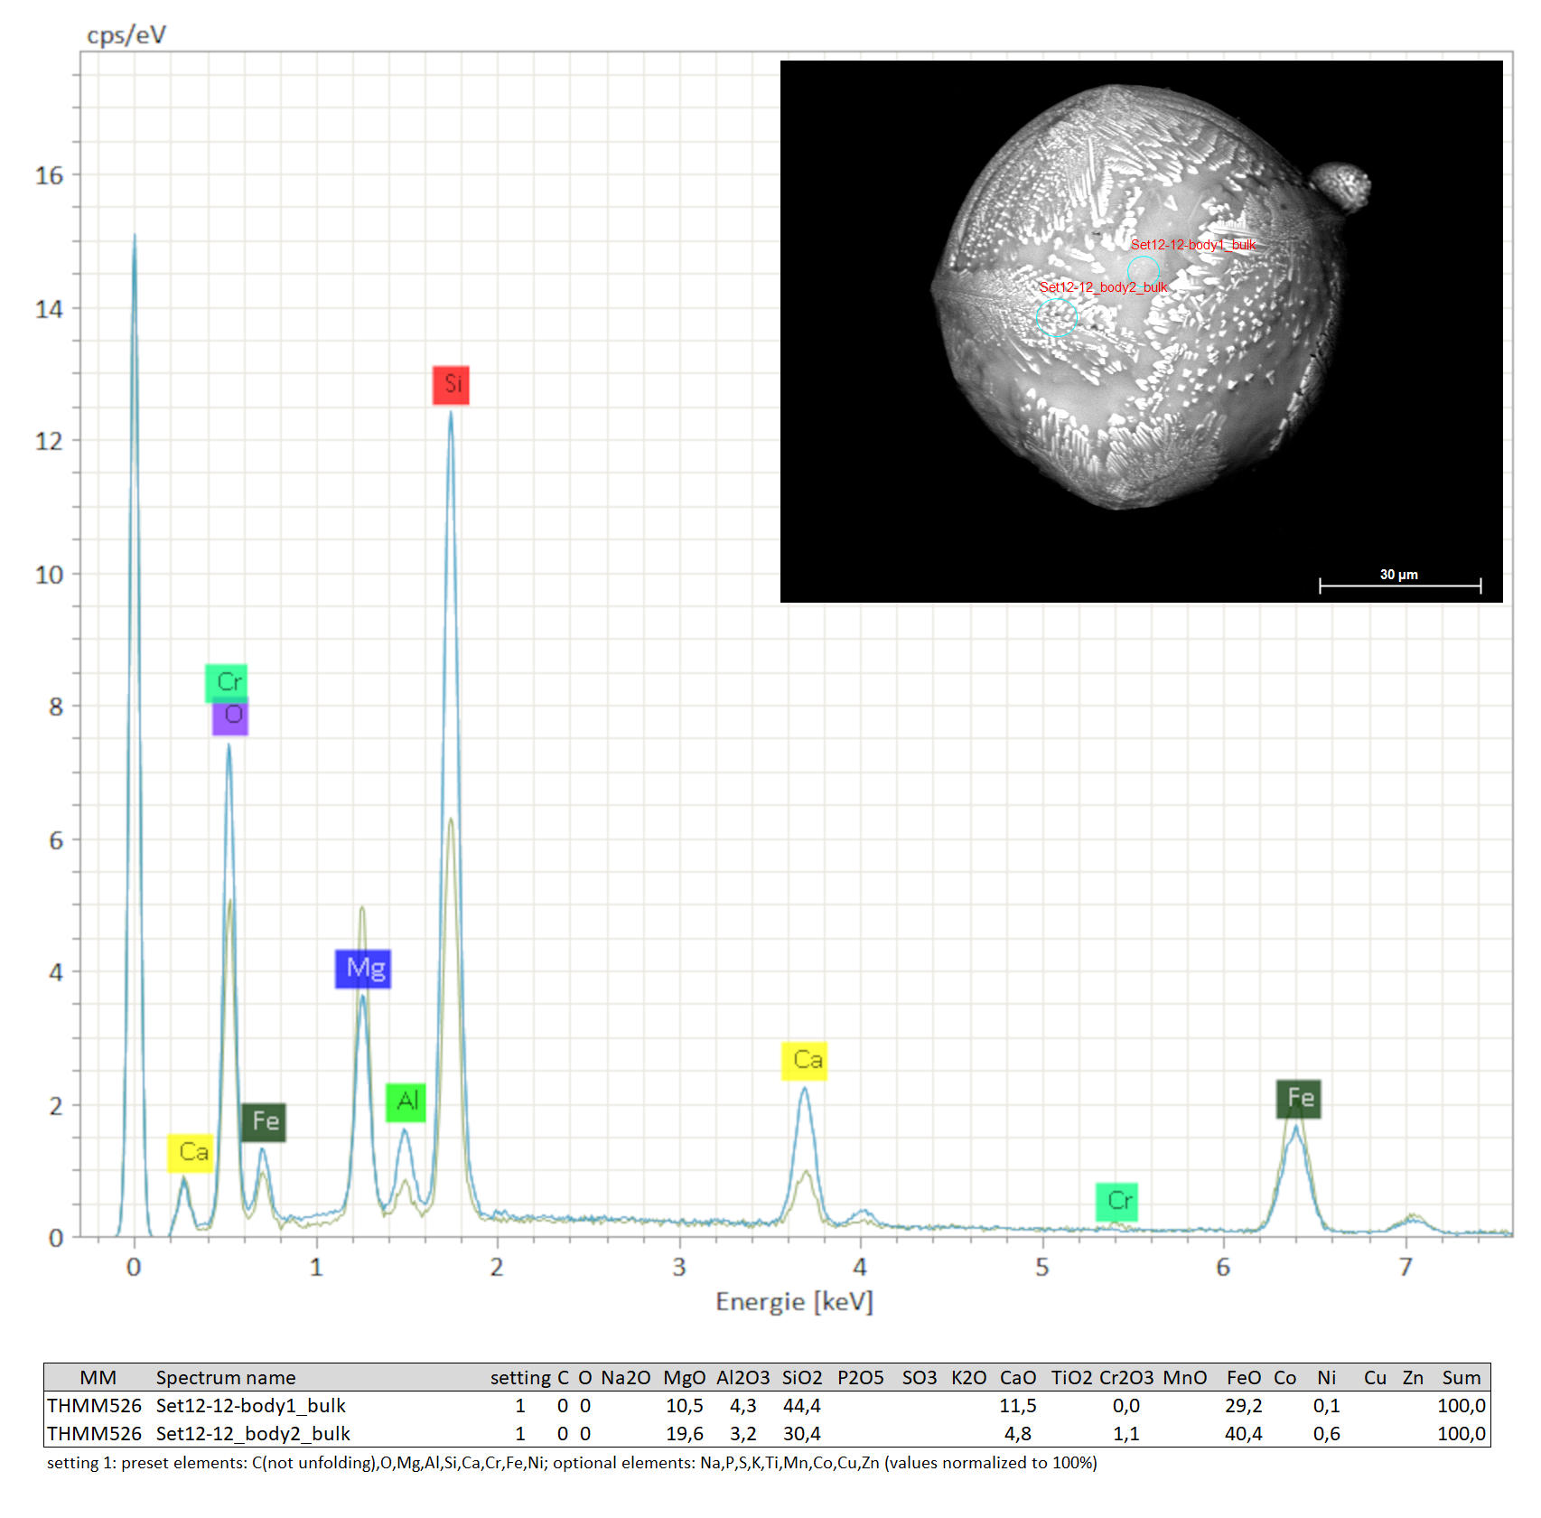Viewport: 1541px width, 1518px height.
Task: Click the Fe label near 0.7 keV
Action: tap(264, 1122)
